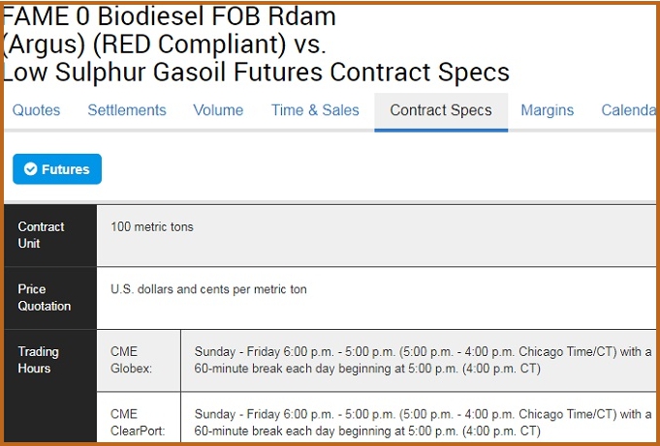Switch to the Settlements tab
This screenshot has height=446, width=660.
click(x=127, y=110)
